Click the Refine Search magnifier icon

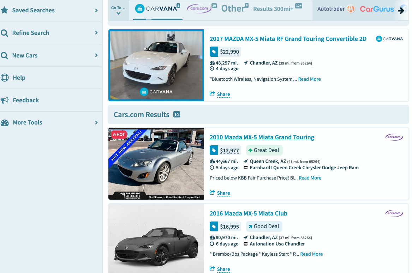(x=4, y=33)
